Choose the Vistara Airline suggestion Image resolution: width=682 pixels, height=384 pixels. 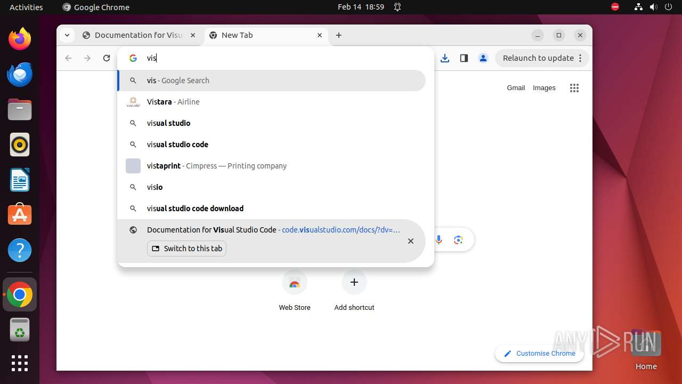coord(272,102)
